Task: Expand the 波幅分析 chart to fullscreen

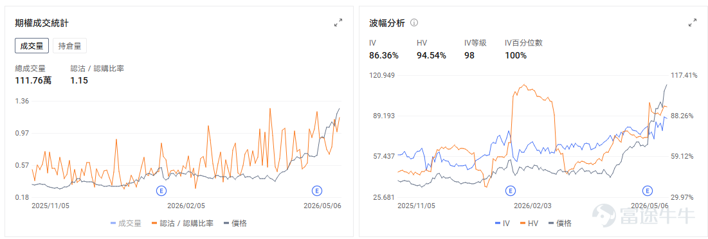Action: (692, 22)
